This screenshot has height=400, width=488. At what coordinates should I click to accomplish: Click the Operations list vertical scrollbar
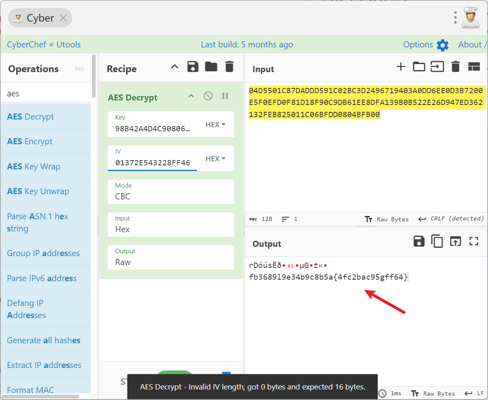pos(94,77)
